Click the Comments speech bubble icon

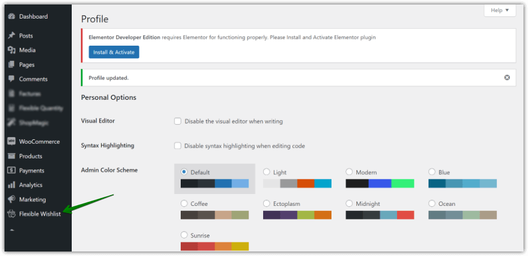(11, 79)
